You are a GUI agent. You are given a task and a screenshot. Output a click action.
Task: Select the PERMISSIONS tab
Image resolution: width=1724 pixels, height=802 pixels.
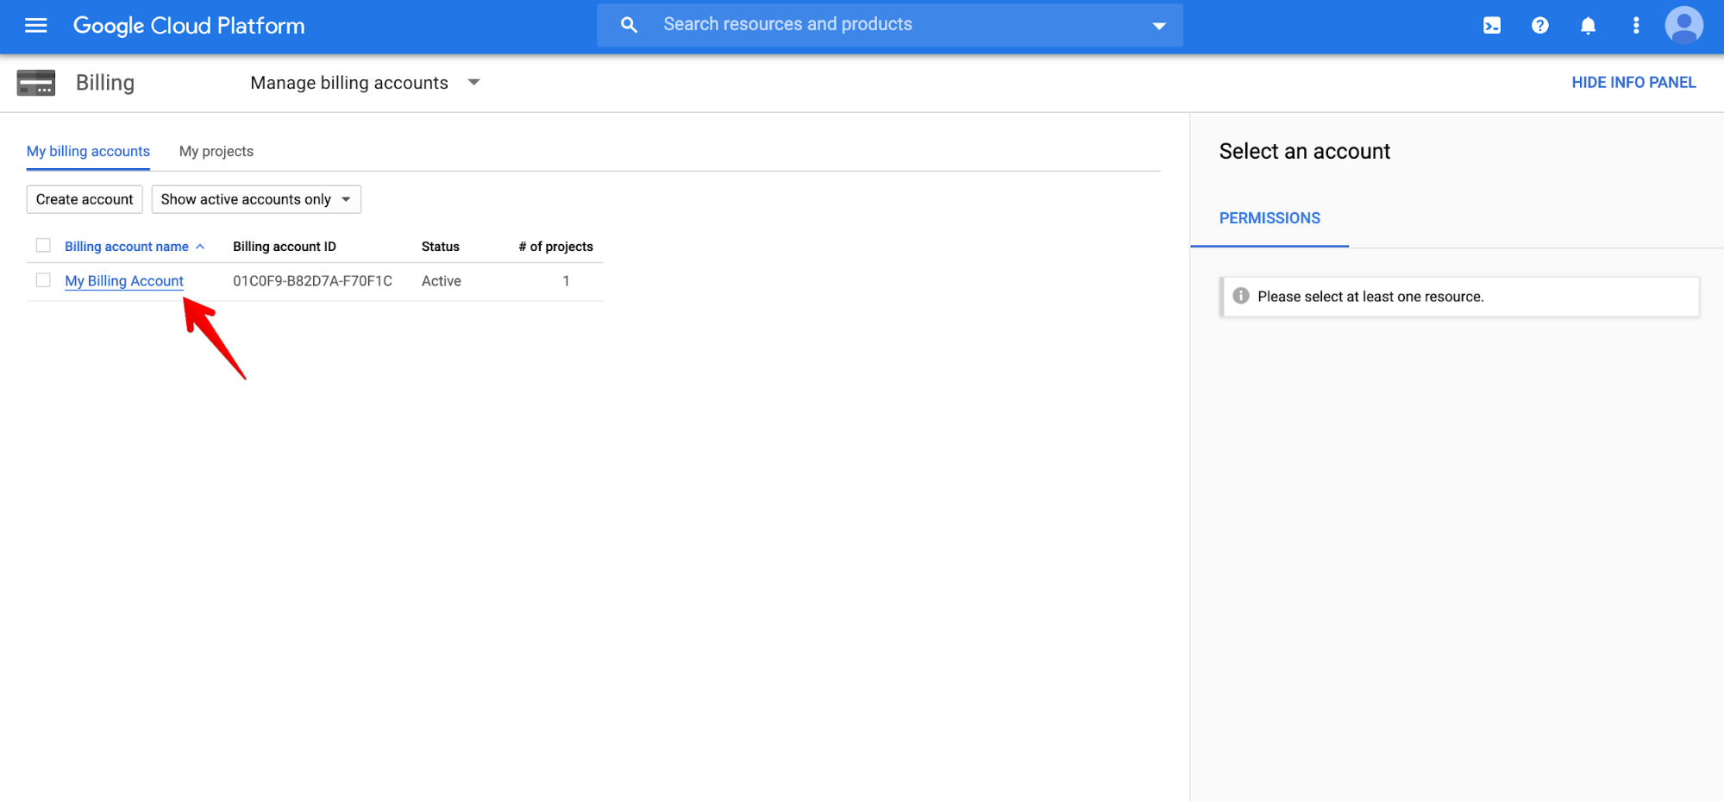click(x=1269, y=218)
